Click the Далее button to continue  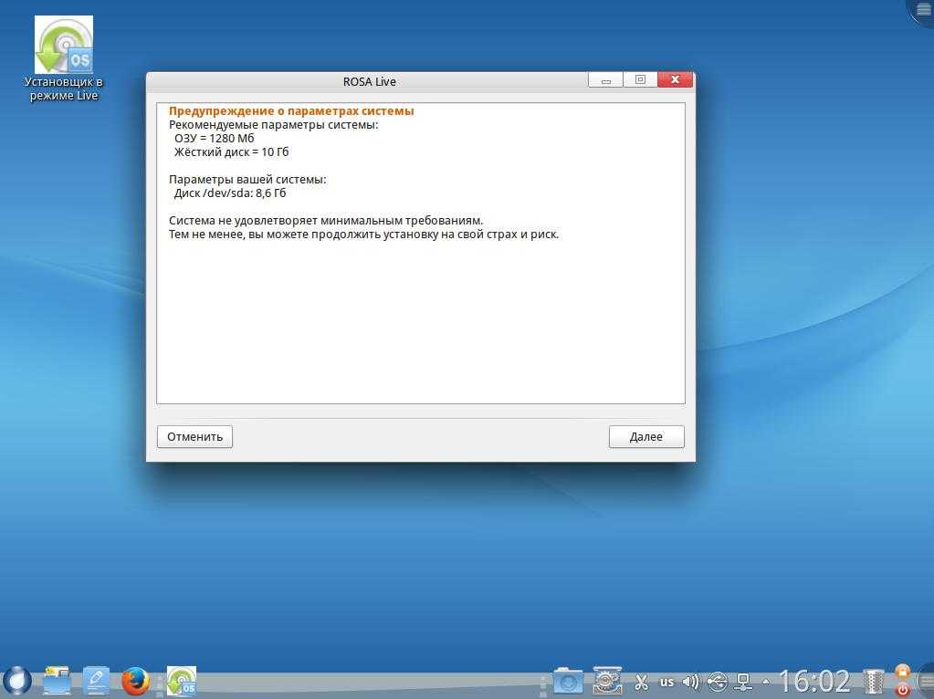point(645,436)
